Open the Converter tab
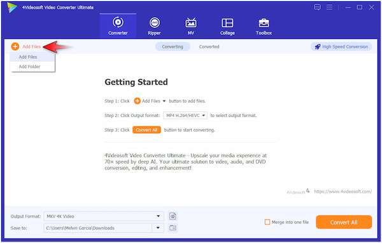Screen dimensions: 382x243 pos(118,26)
